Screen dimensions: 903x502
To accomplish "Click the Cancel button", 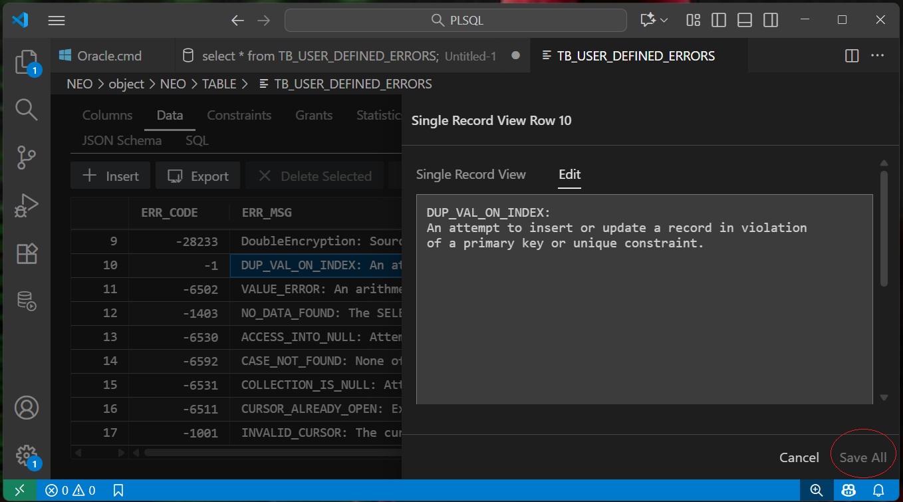I will 799,457.
